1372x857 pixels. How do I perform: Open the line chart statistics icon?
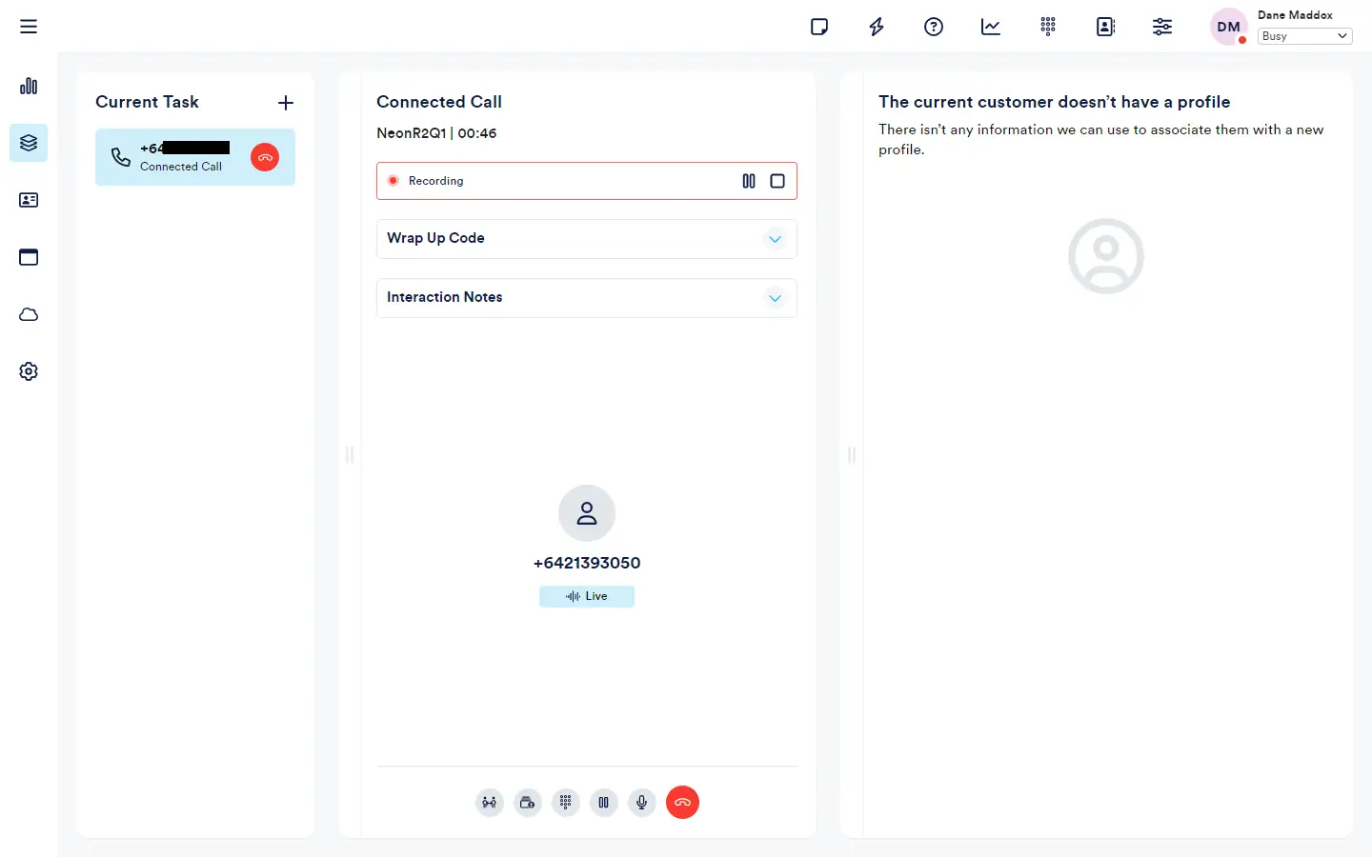tap(991, 27)
